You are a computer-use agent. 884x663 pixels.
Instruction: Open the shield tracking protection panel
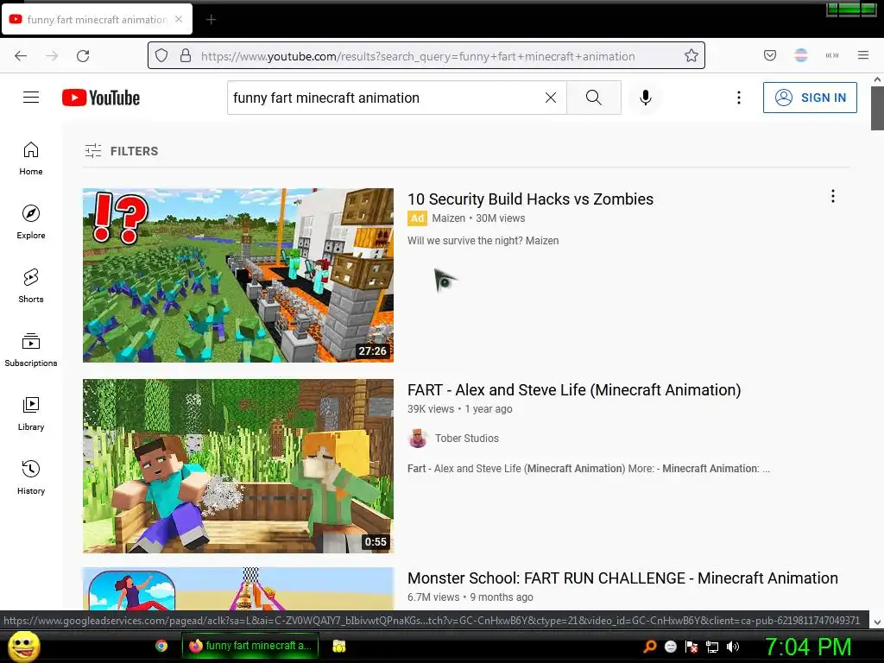(x=161, y=56)
